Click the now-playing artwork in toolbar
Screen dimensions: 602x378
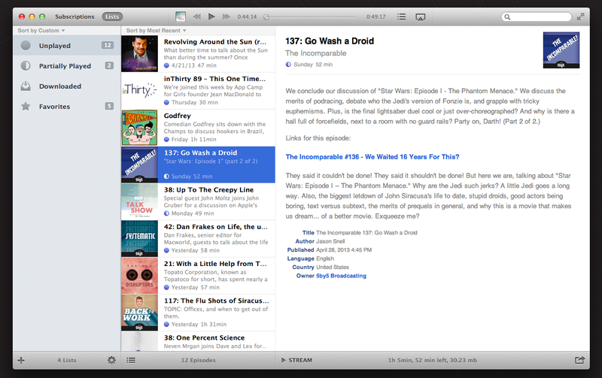click(x=181, y=17)
